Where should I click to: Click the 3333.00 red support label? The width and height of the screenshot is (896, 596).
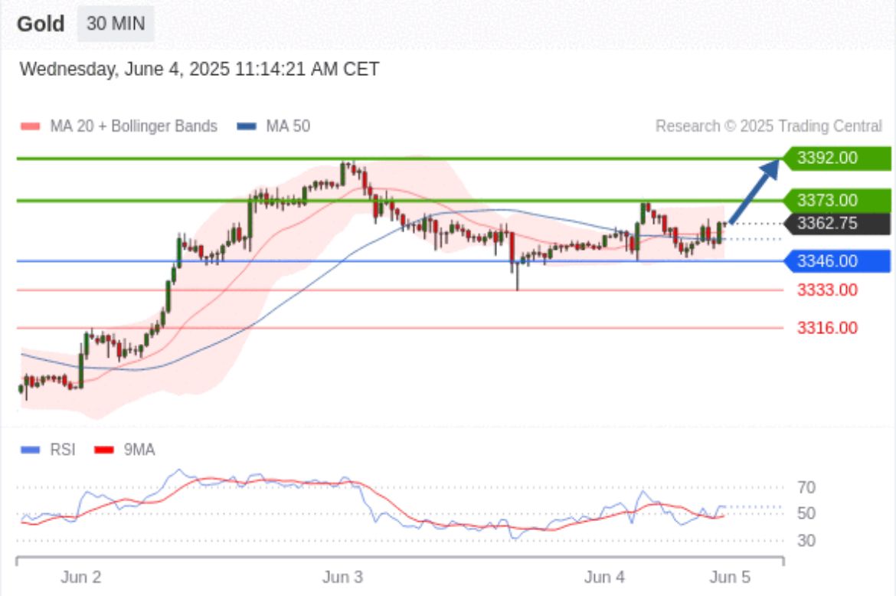tap(827, 290)
